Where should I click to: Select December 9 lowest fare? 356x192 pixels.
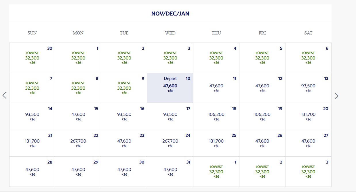click(x=124, y=88)
